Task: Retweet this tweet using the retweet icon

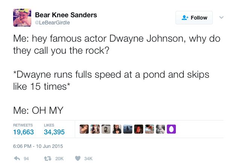Action: coord(47,158)
